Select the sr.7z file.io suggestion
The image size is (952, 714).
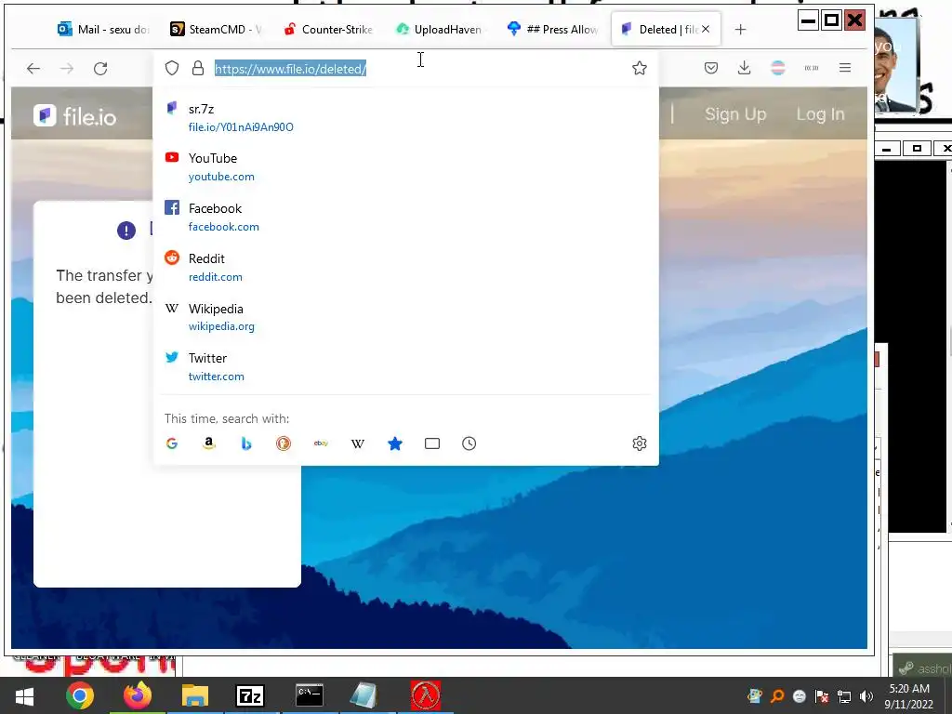click(x=405, y=117)
